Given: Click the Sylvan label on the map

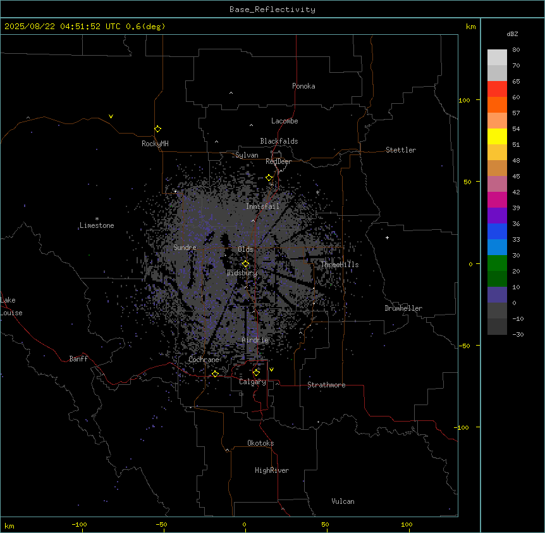Looking at the screenshot, I should click(x=247, y=155).
